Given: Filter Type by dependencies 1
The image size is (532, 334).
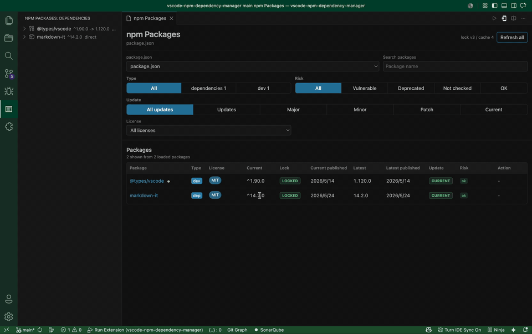Looking at the screenshot, I should tap(208, 88).
